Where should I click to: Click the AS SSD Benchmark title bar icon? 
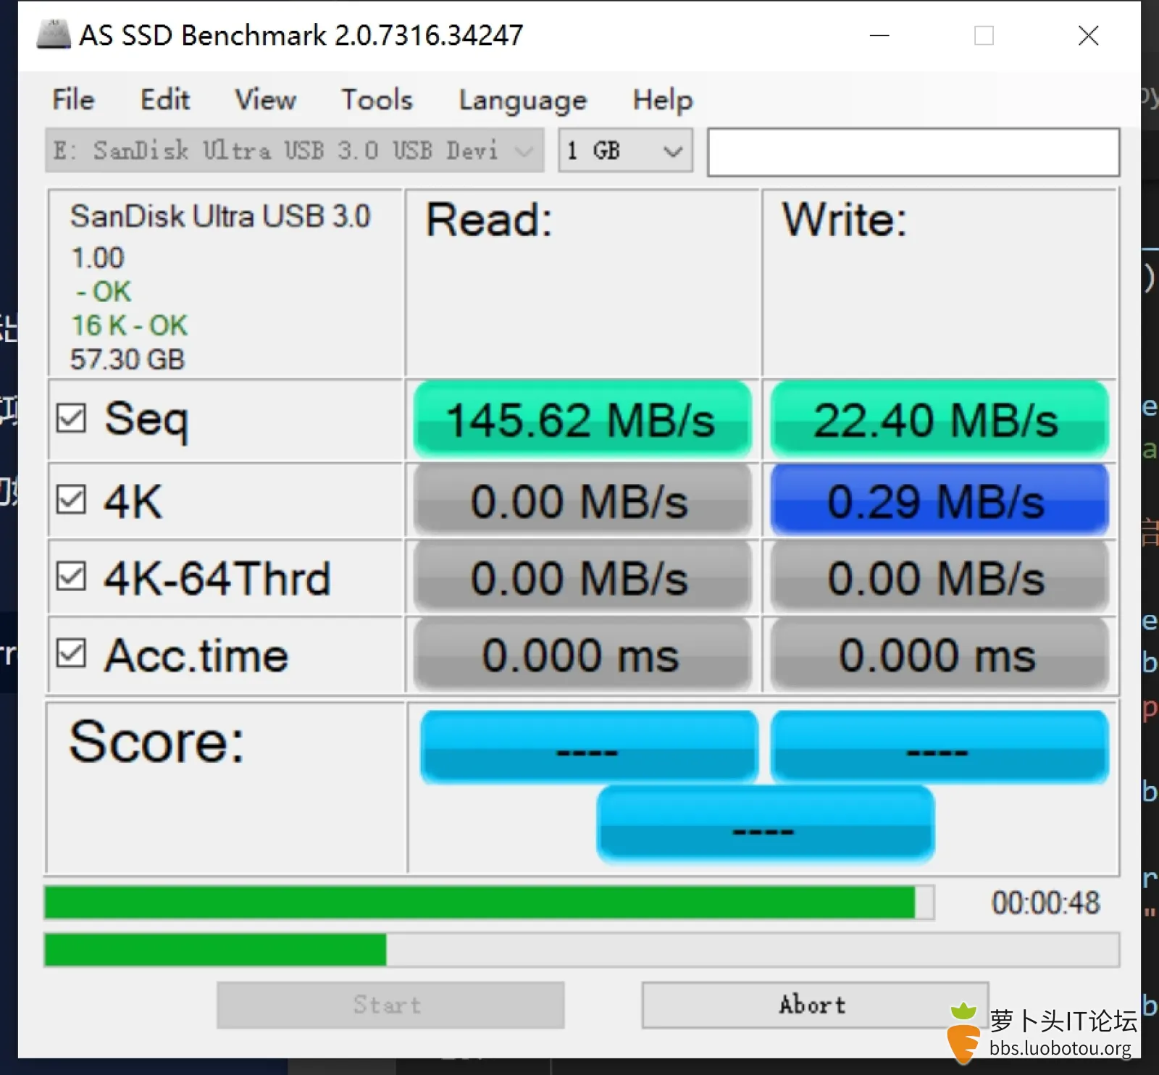54,34
